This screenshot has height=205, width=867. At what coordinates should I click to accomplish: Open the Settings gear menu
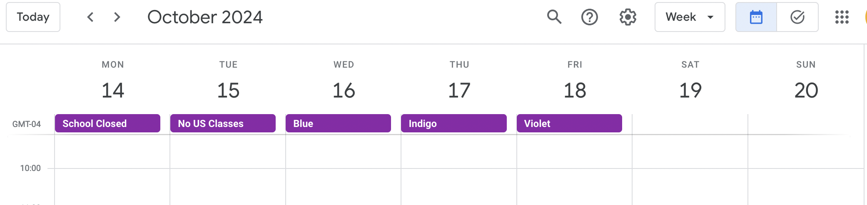[628, 17]
